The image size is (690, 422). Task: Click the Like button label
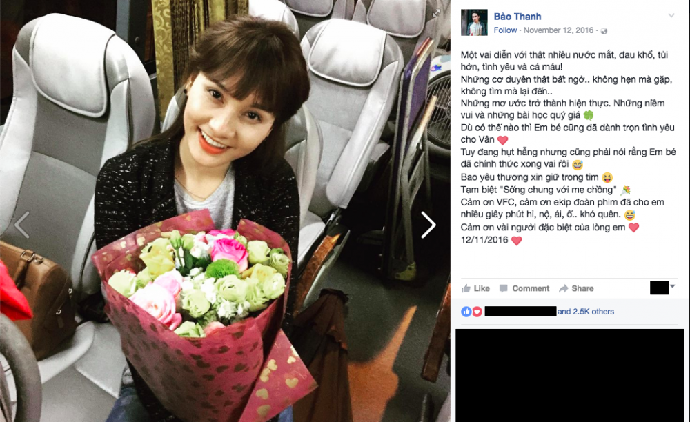482,288
